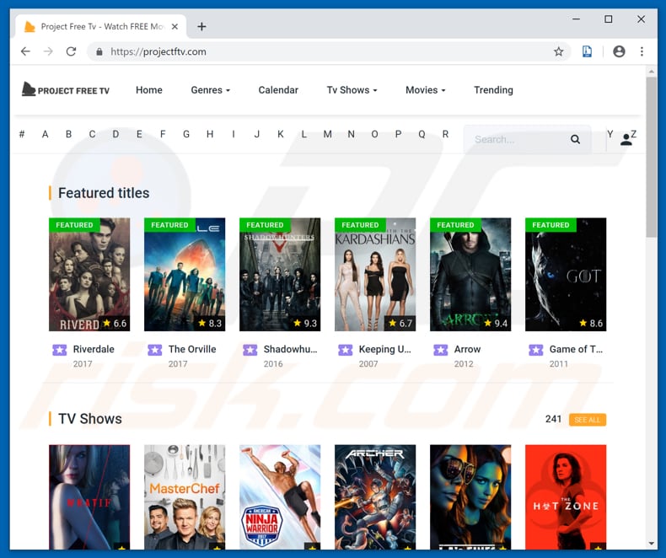Expand the Tv Shows dropdown
This screenshot has width=666, height=558.
(352, 90)
